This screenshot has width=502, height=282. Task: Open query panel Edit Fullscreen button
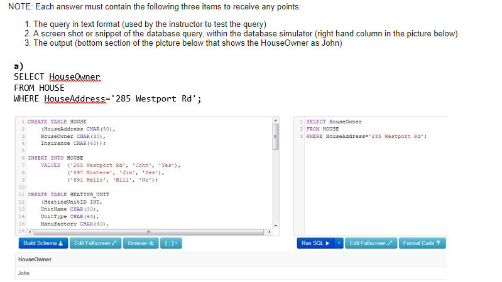point(371,243)
